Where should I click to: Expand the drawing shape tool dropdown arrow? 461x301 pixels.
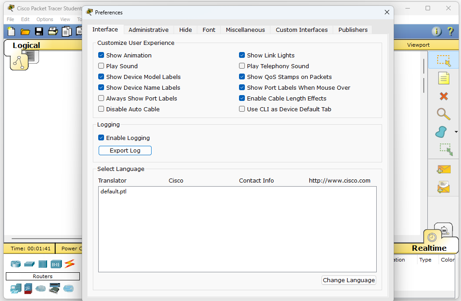pyautogui.click(x=457, y=132)
